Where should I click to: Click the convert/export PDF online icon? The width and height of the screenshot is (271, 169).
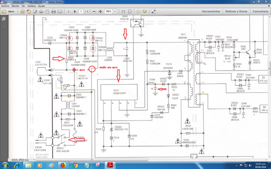click(x=22, y=11)
